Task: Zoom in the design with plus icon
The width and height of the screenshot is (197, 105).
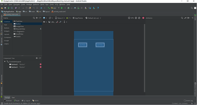Action: pyautogui.click(x=136, y=18)
